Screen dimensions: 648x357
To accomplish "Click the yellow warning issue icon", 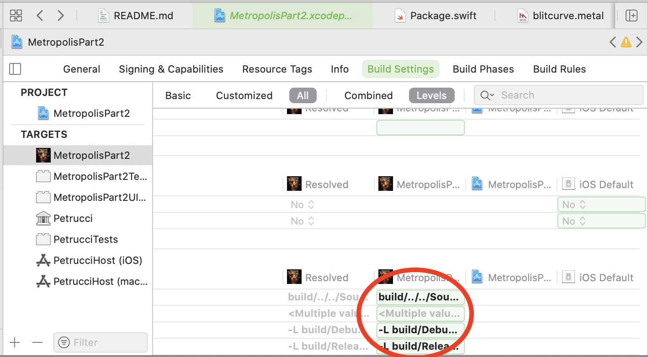I will 626,42.
